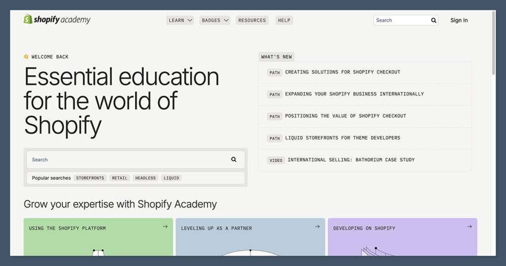The width and height of the screenshot is (506, 266).
Task: Click the Shopify Academy logo
Action: pyautogui.click(x=57, y=20)
